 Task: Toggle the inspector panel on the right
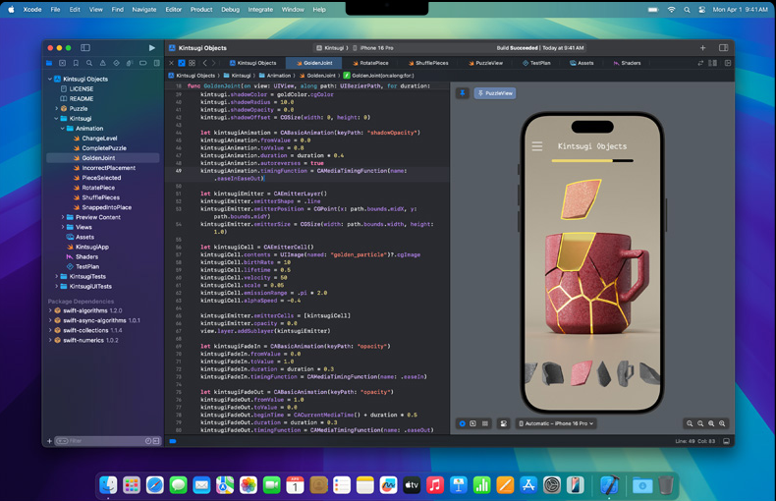(x=724, y=48)
